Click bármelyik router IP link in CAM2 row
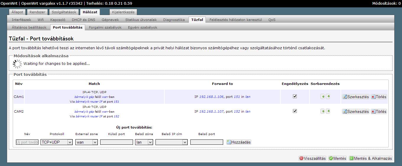The width and height of the screenshot is (402, 166). [x=89, y=116]
